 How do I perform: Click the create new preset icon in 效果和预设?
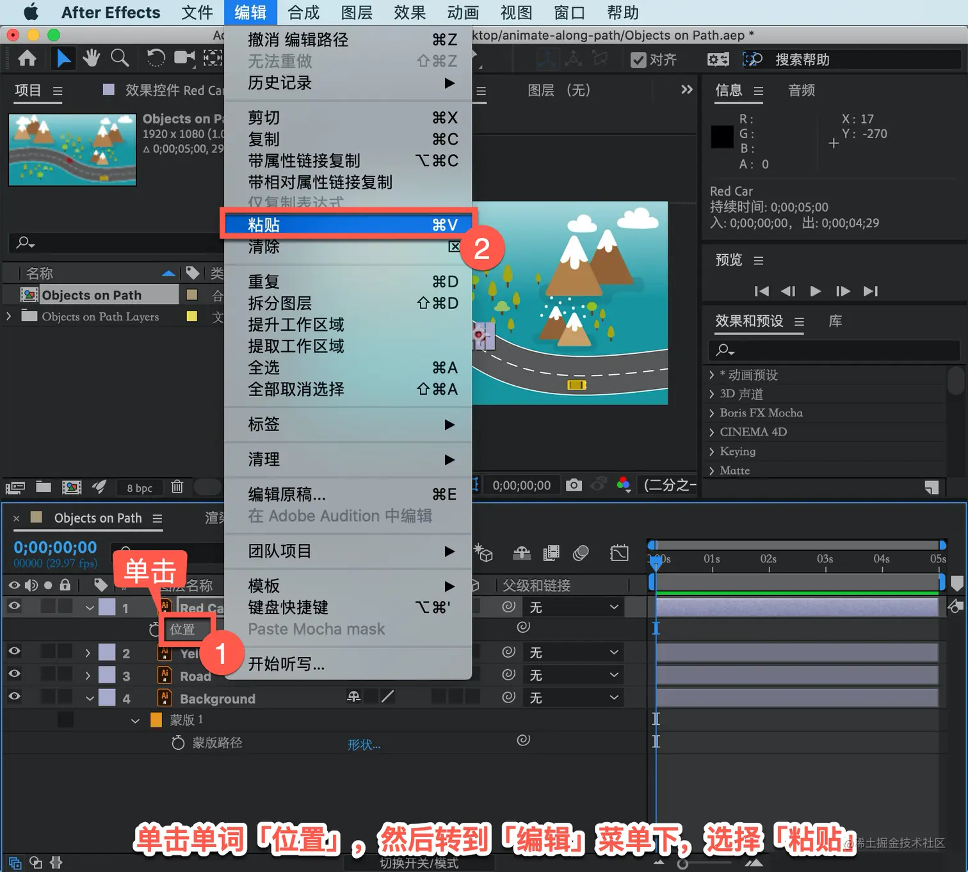pyautogui.click(x=932, y=488)
